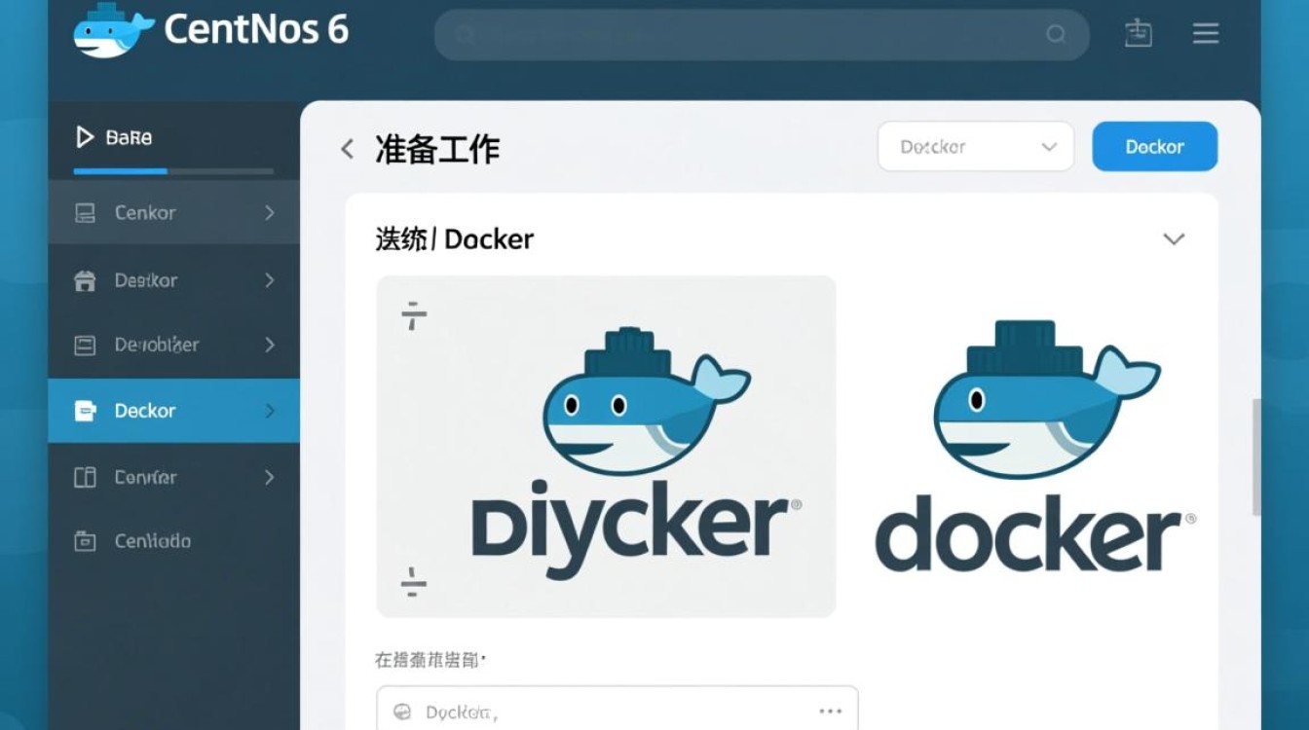The image size is (1309, 730).
Task: Select the highlighted Deckor sidebar item
Action: click(174, 411)
